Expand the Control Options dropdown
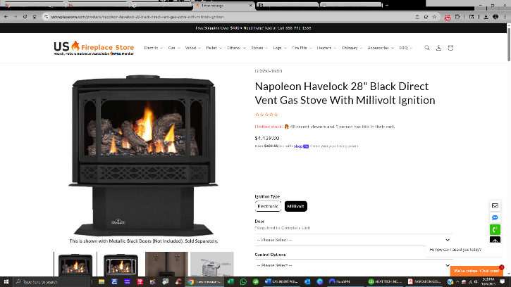 tap(354, 265)
